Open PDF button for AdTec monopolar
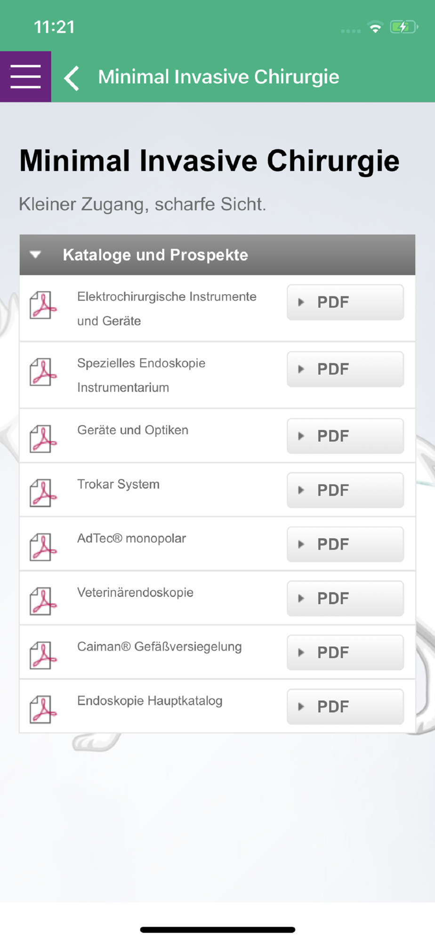435x942 pixels. click(345, 544)
